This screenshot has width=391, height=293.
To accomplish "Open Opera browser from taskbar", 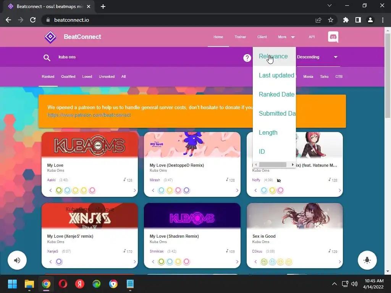I will [x=63, y=284].
